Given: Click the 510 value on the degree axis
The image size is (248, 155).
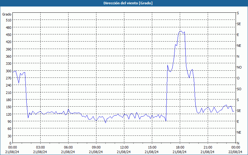Looking at the screenshot, I should click(9, 20).
